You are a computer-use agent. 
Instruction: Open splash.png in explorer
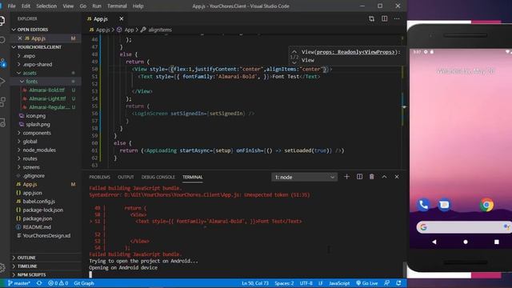point(38,124)
